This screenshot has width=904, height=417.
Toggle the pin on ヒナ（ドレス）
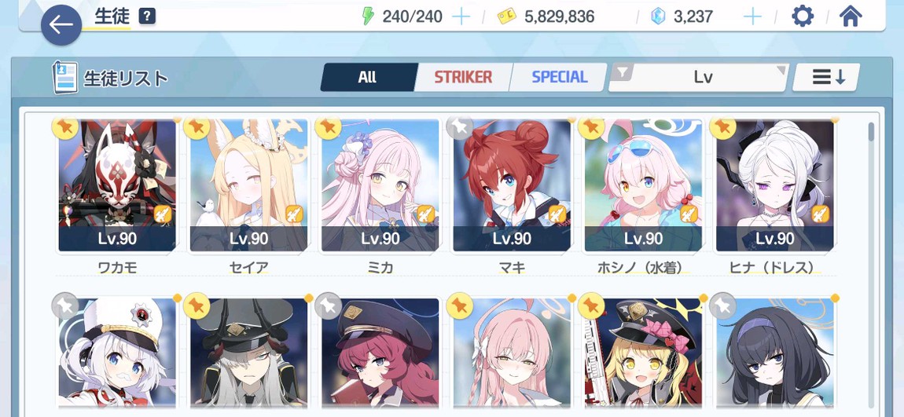point(722,126)
